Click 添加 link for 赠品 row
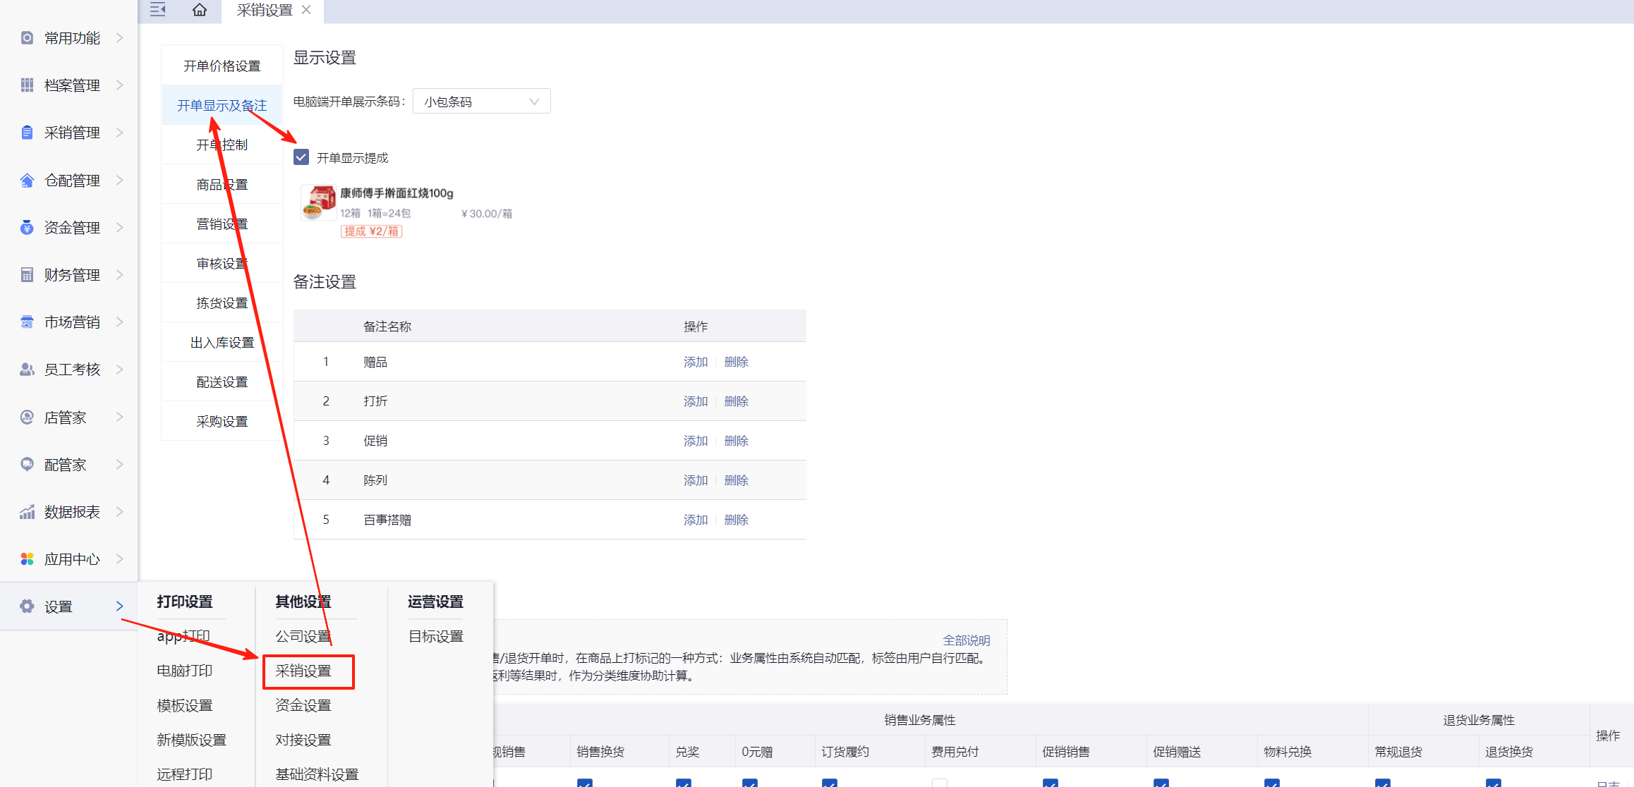Viewport: 1634px width, 787px height. pos(695,362)
